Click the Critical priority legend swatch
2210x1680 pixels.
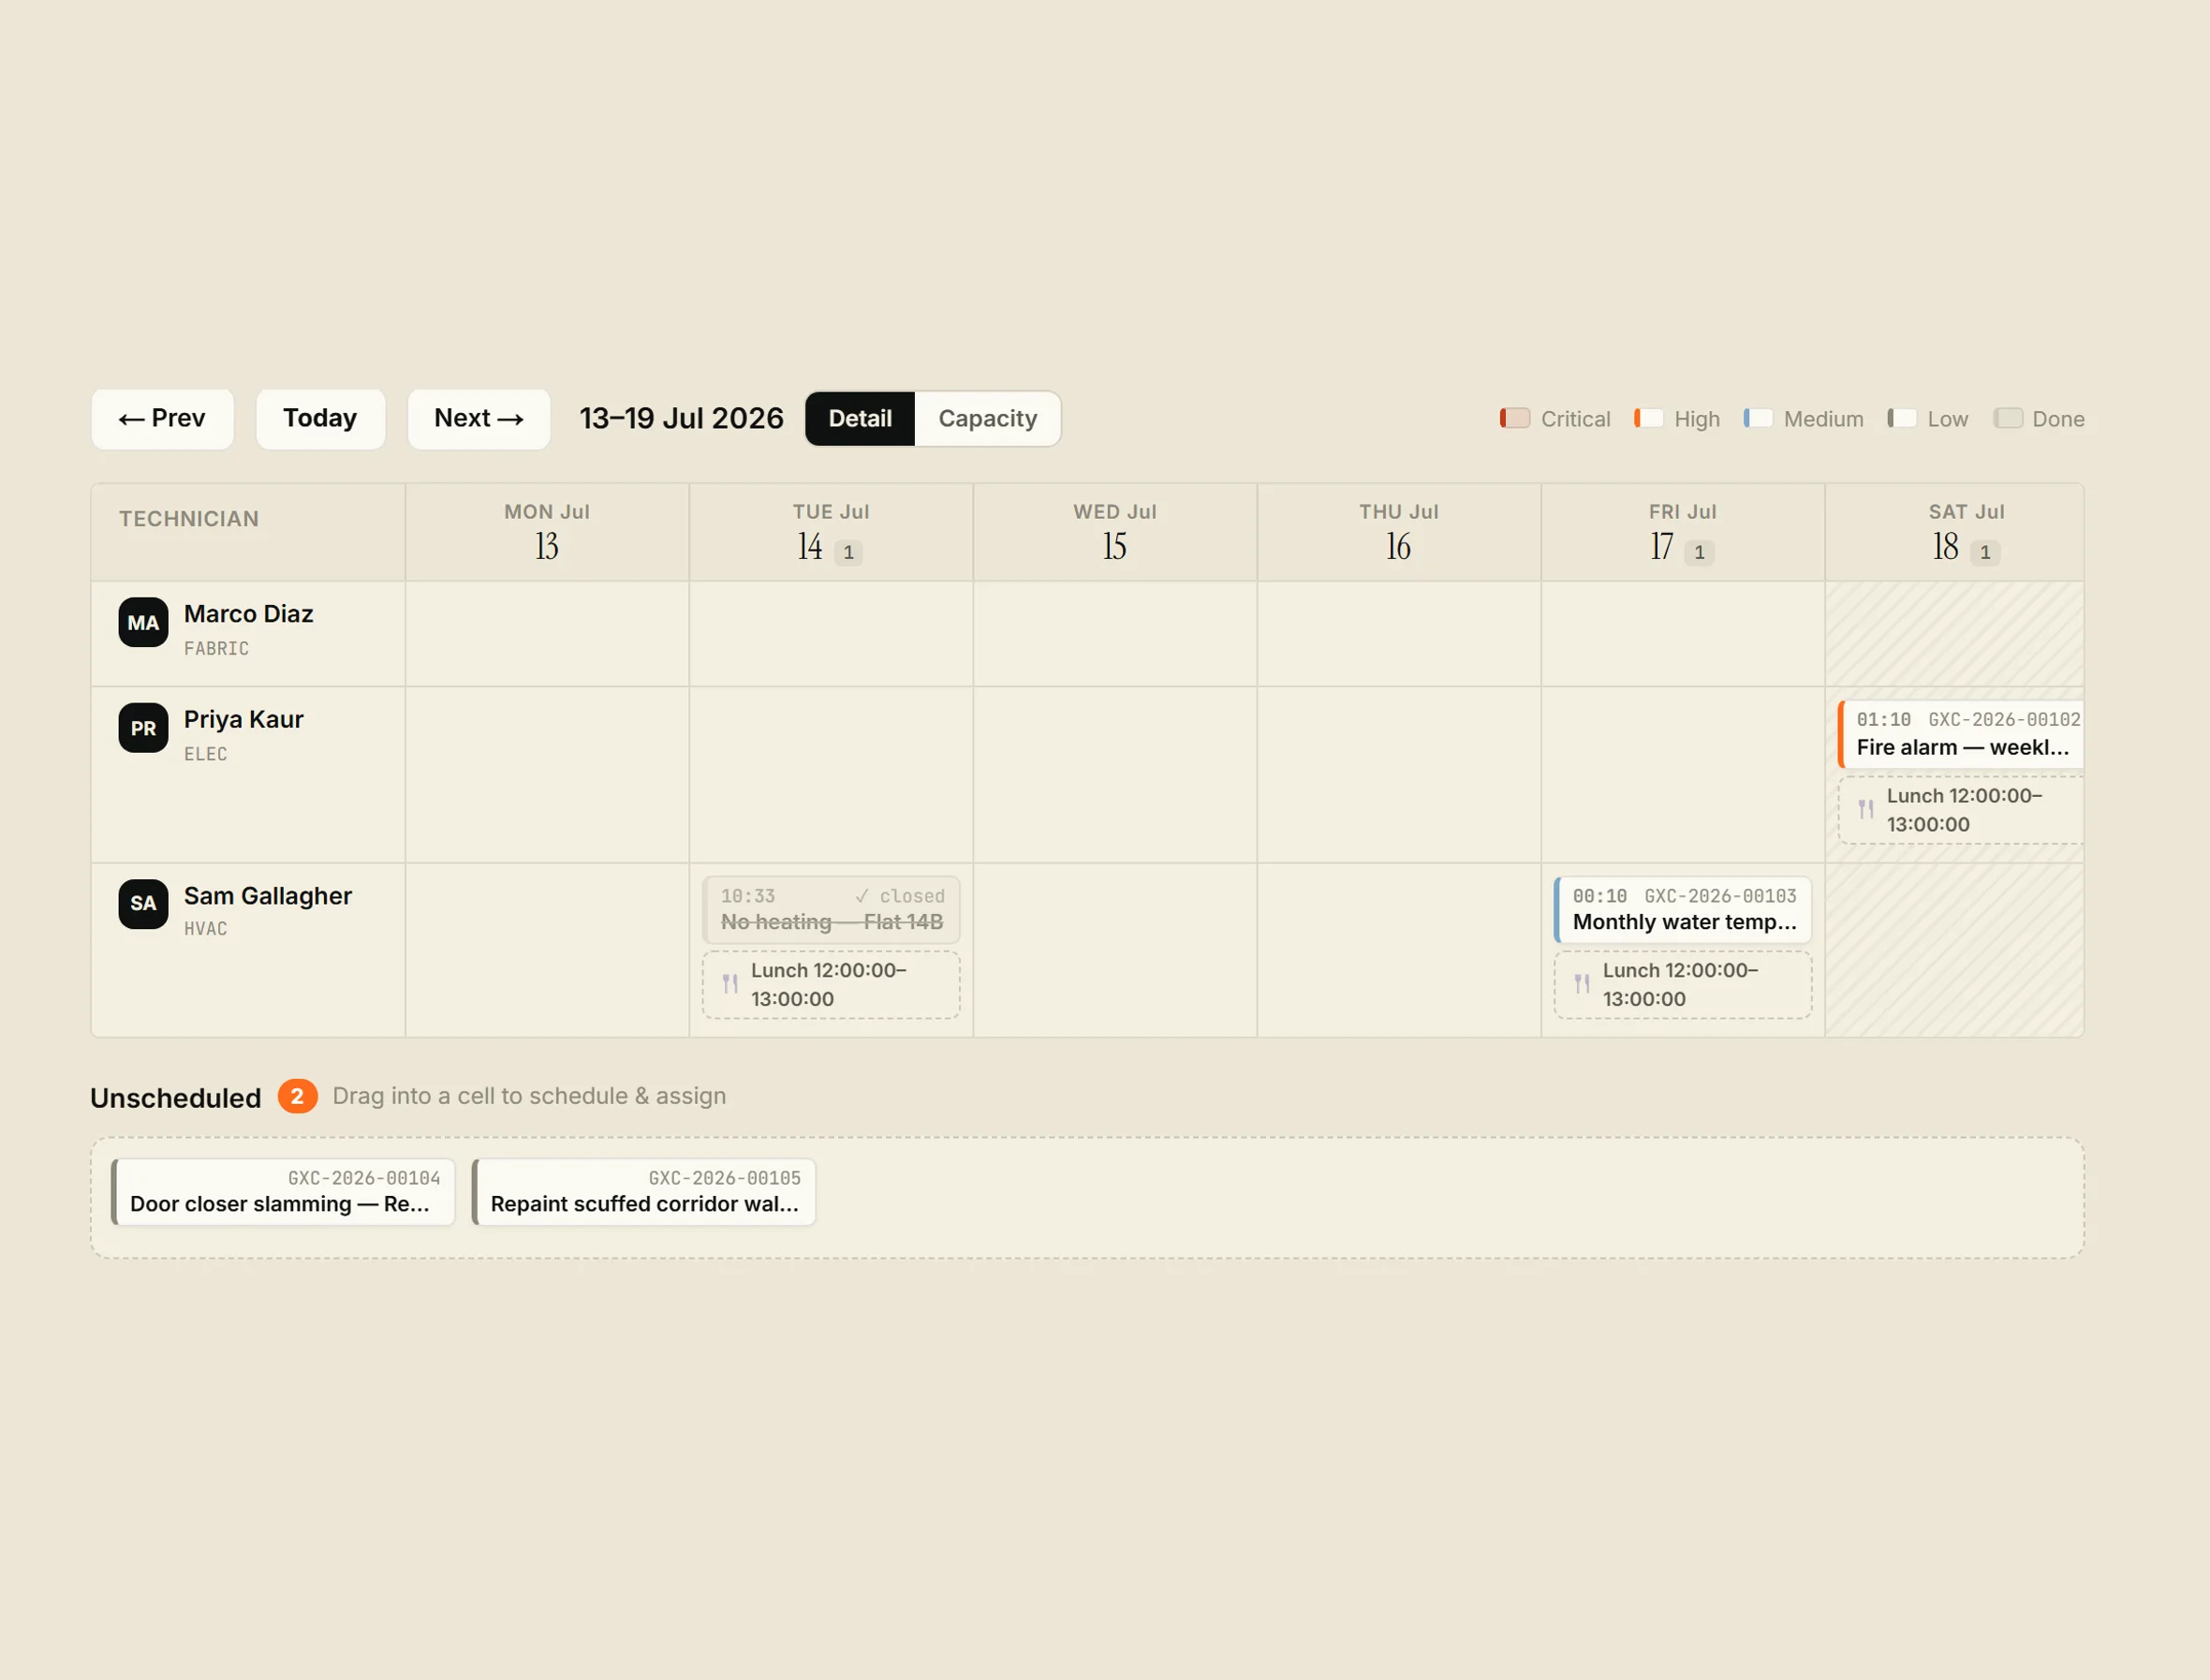pyautogui.click(x=1515, y=418)
